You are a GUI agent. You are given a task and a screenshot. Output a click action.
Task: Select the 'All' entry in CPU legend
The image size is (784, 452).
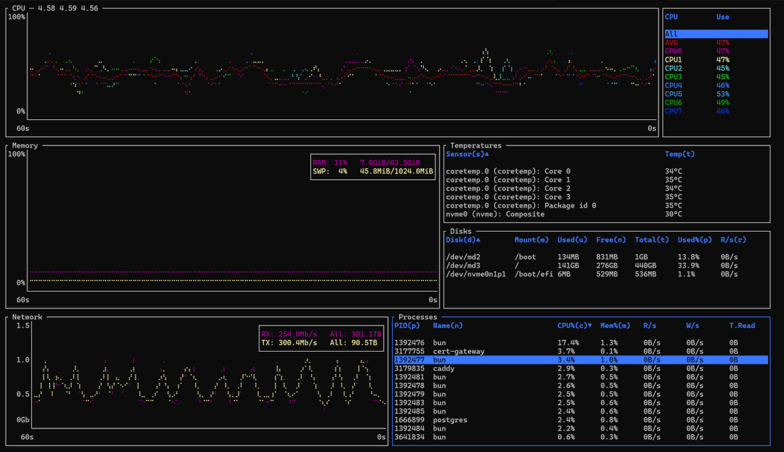(715, 34)
